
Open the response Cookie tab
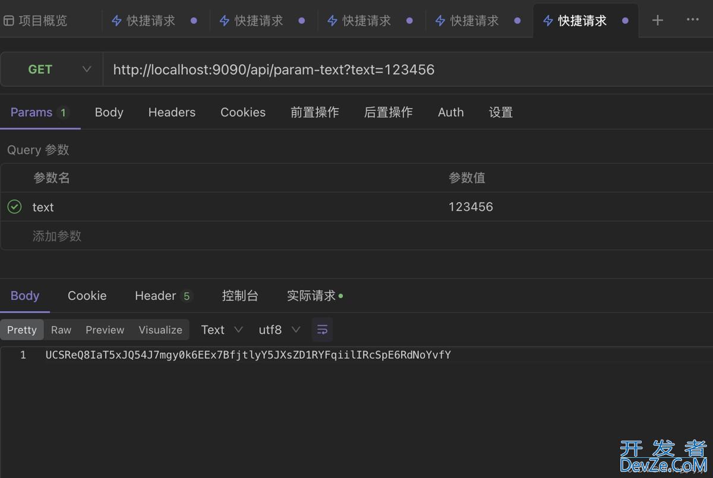(x=87, y=296)
